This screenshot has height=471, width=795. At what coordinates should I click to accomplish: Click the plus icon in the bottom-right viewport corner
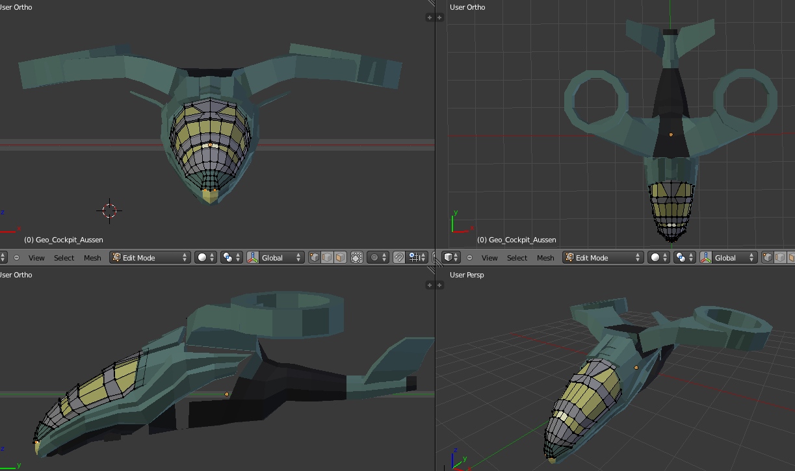click(x=440, y=285)
